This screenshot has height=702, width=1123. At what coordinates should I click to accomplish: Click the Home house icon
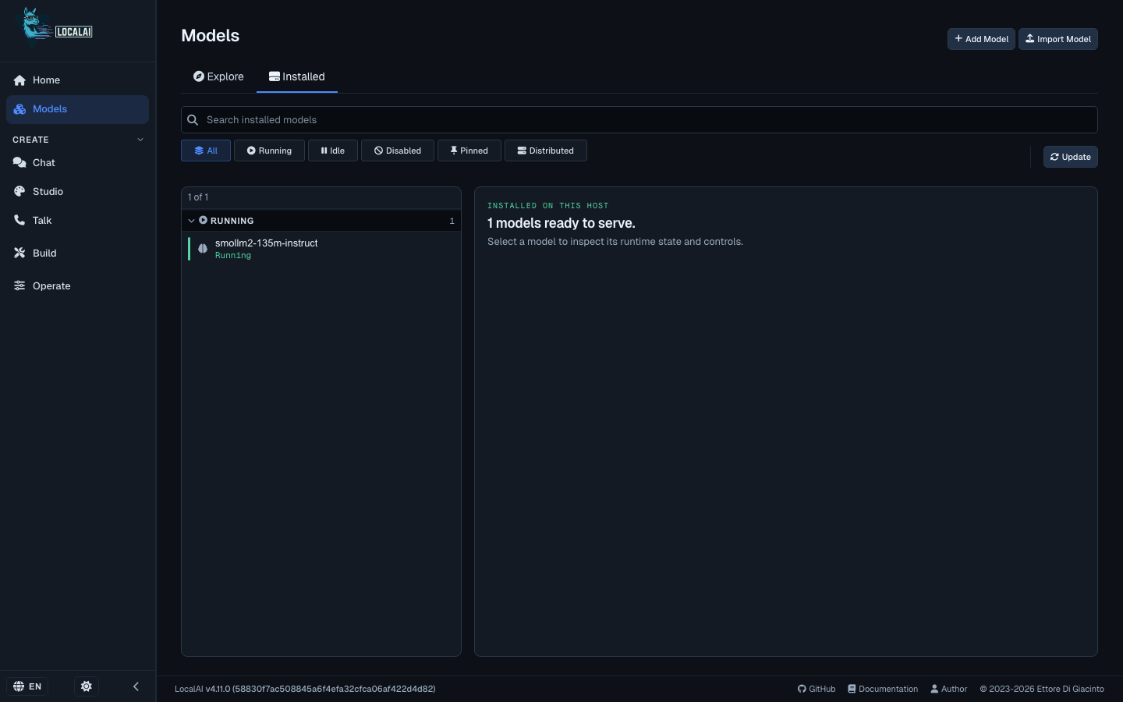click(x=19, y=80)
